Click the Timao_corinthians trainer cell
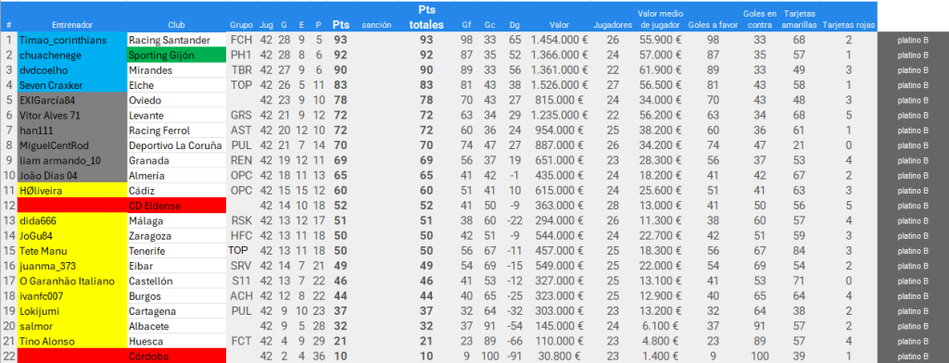This screenshot has height=363, width=949. (x=72, y=40)
